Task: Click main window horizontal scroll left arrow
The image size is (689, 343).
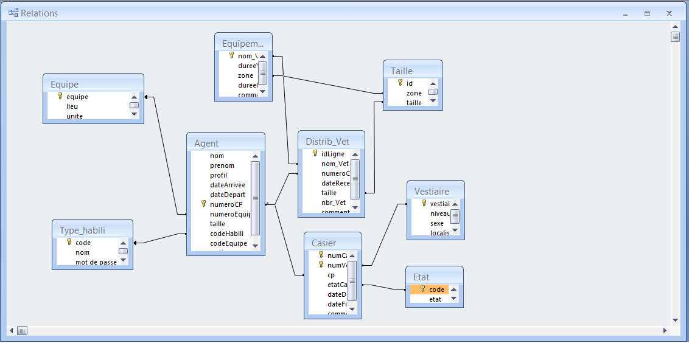Action: pos(12,330)
